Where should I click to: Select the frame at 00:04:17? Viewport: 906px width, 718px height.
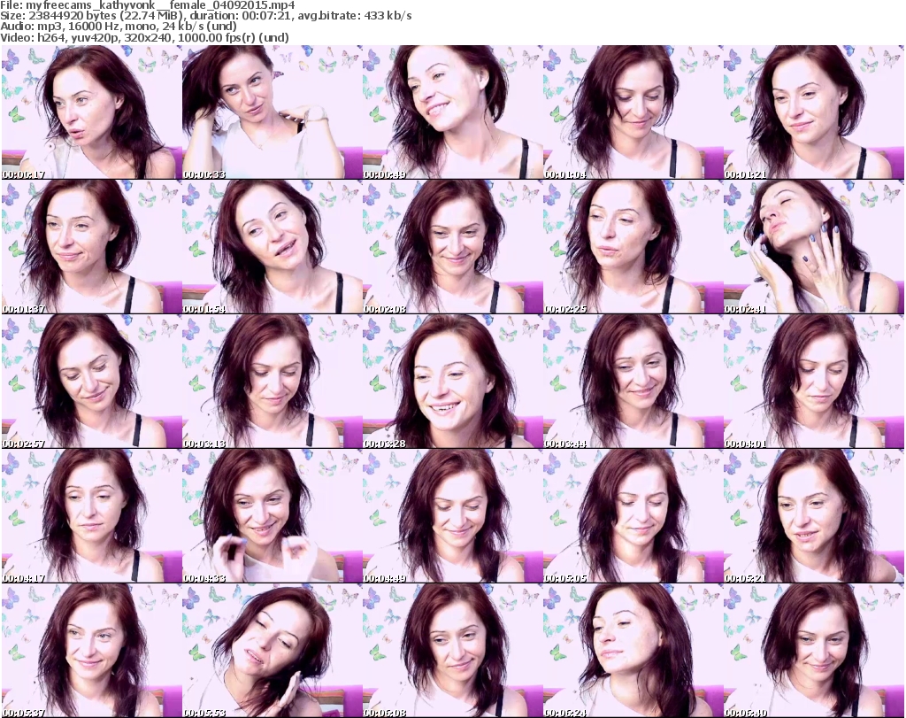(x=92, y=516)
